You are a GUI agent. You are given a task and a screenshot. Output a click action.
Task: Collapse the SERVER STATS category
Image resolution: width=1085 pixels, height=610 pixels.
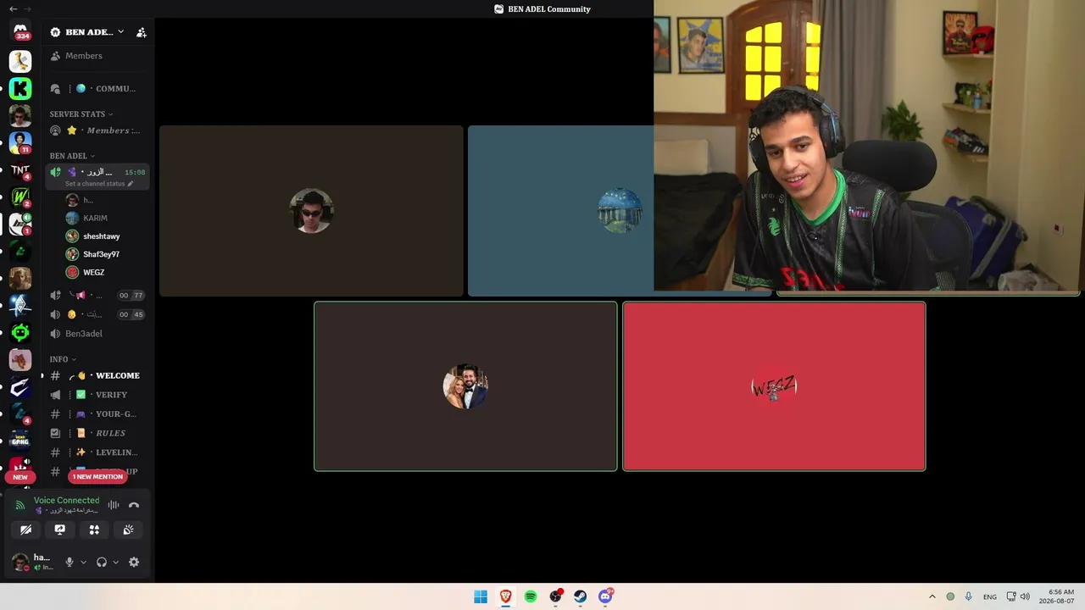[x=81, y=114]
